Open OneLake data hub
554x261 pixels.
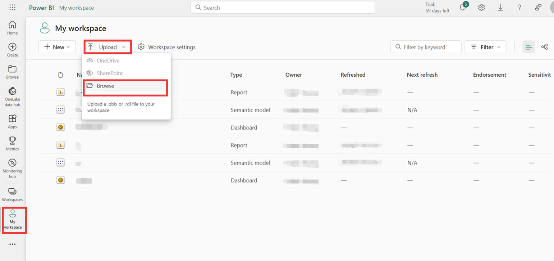(12, 95)
